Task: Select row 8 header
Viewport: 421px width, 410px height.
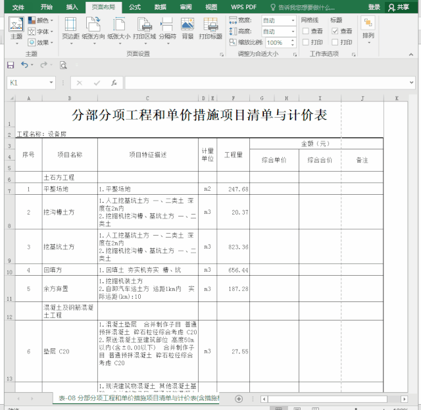Action: (10, 212)
